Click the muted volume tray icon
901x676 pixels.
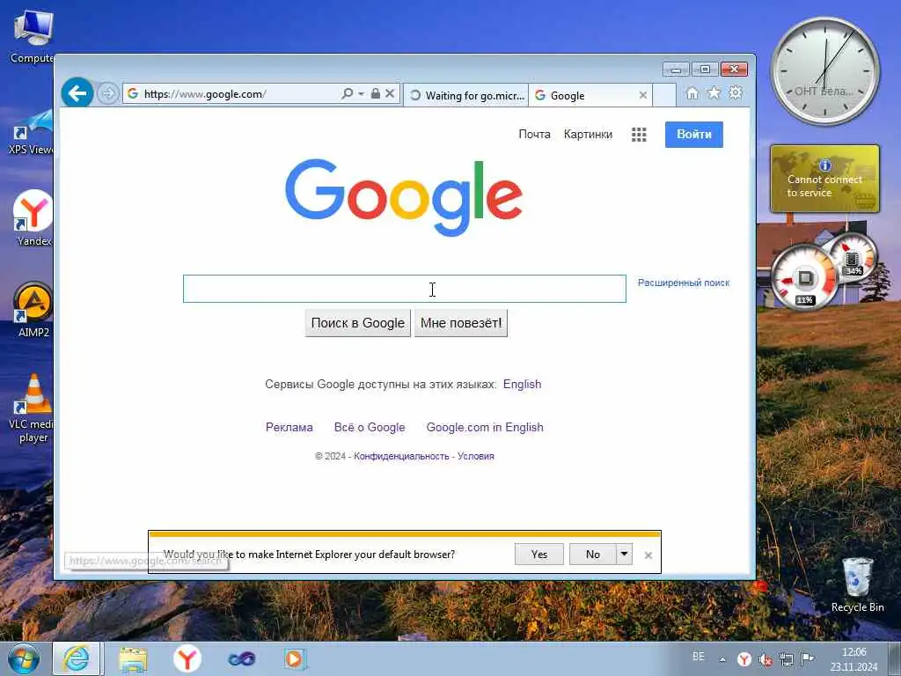tap(765, 659)
